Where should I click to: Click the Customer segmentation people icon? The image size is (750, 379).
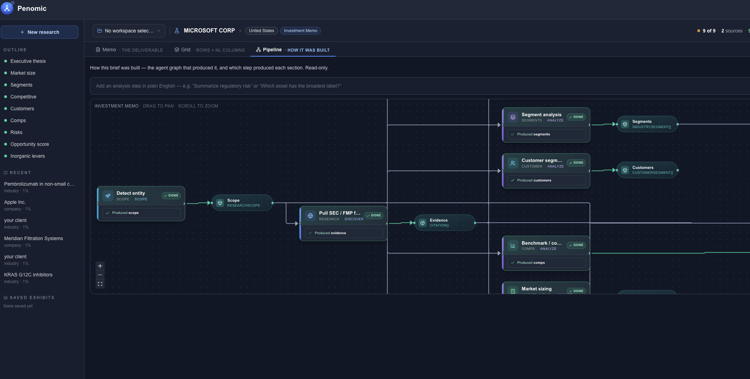(513, 163)
